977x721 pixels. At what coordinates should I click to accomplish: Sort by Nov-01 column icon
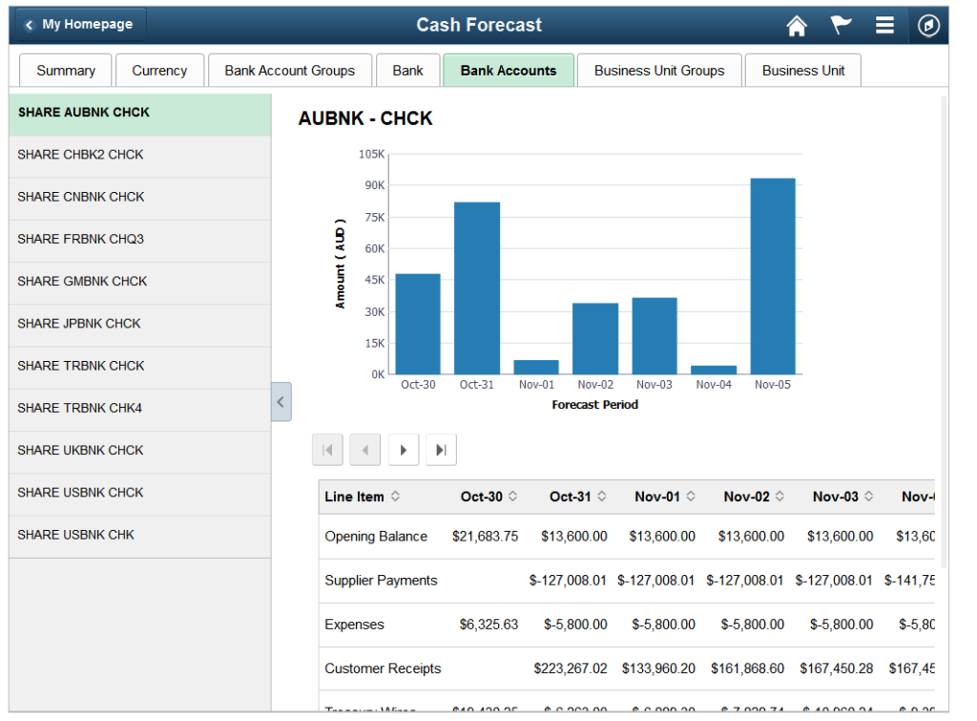click(x=691, y=496)
